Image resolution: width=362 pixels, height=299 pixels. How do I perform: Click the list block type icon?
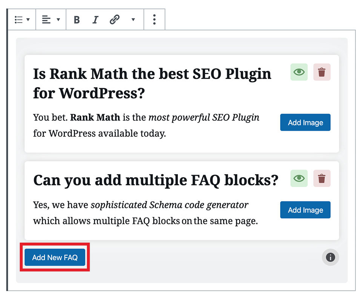click(18, 20)
